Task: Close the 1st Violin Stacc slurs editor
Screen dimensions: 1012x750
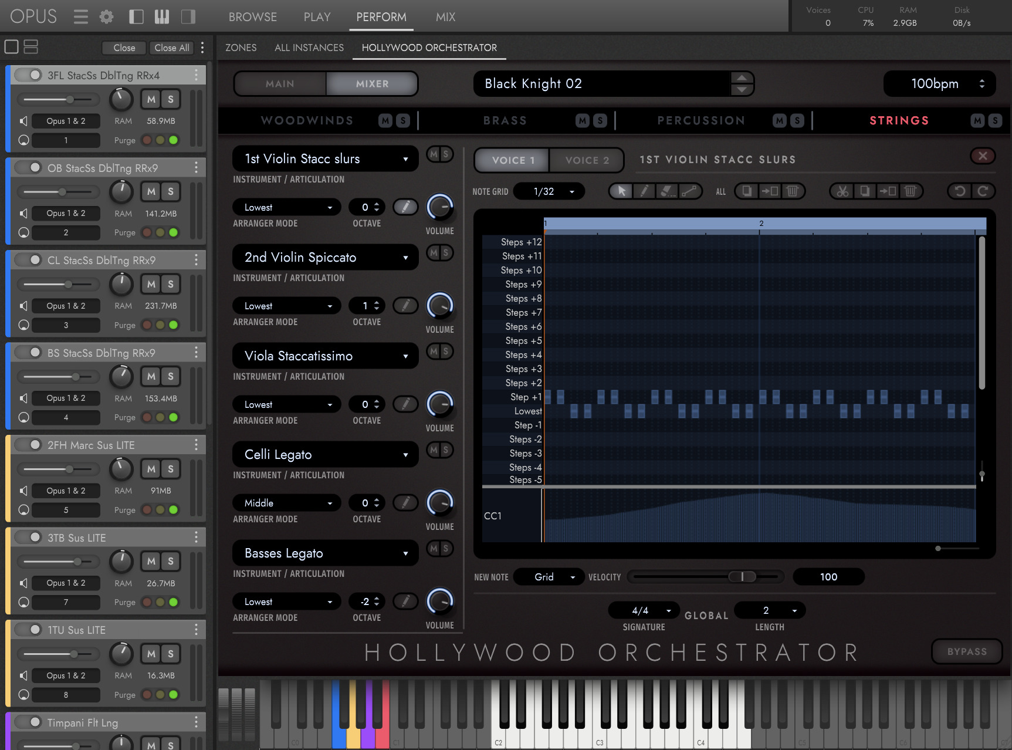Action: tap(983, 156)
